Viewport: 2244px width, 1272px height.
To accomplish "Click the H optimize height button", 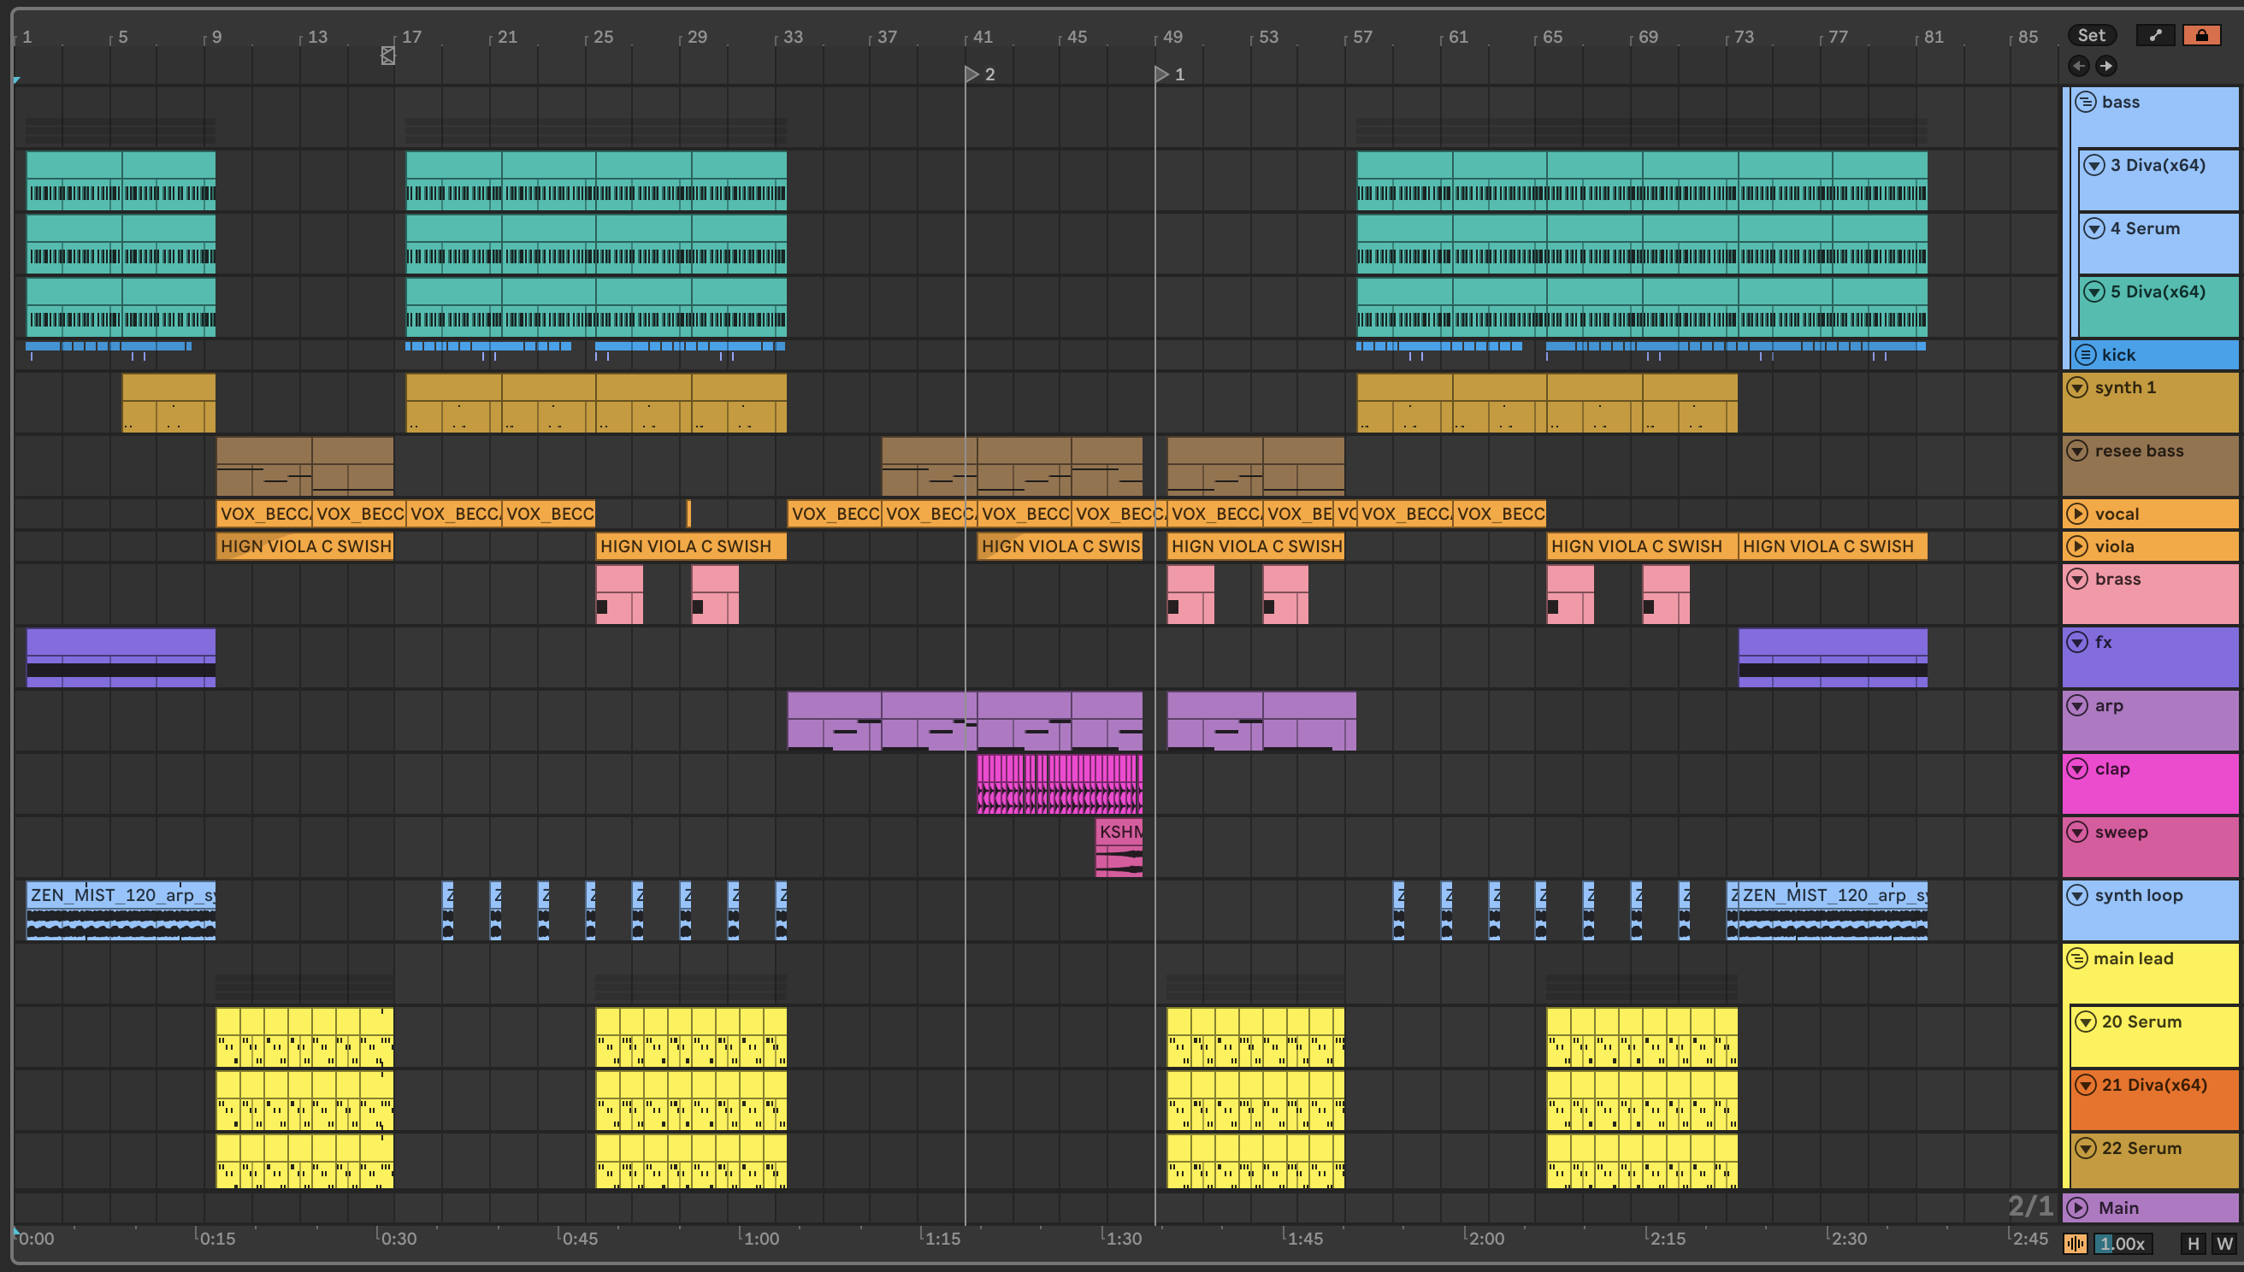I will click(x=2193, y=1243).
